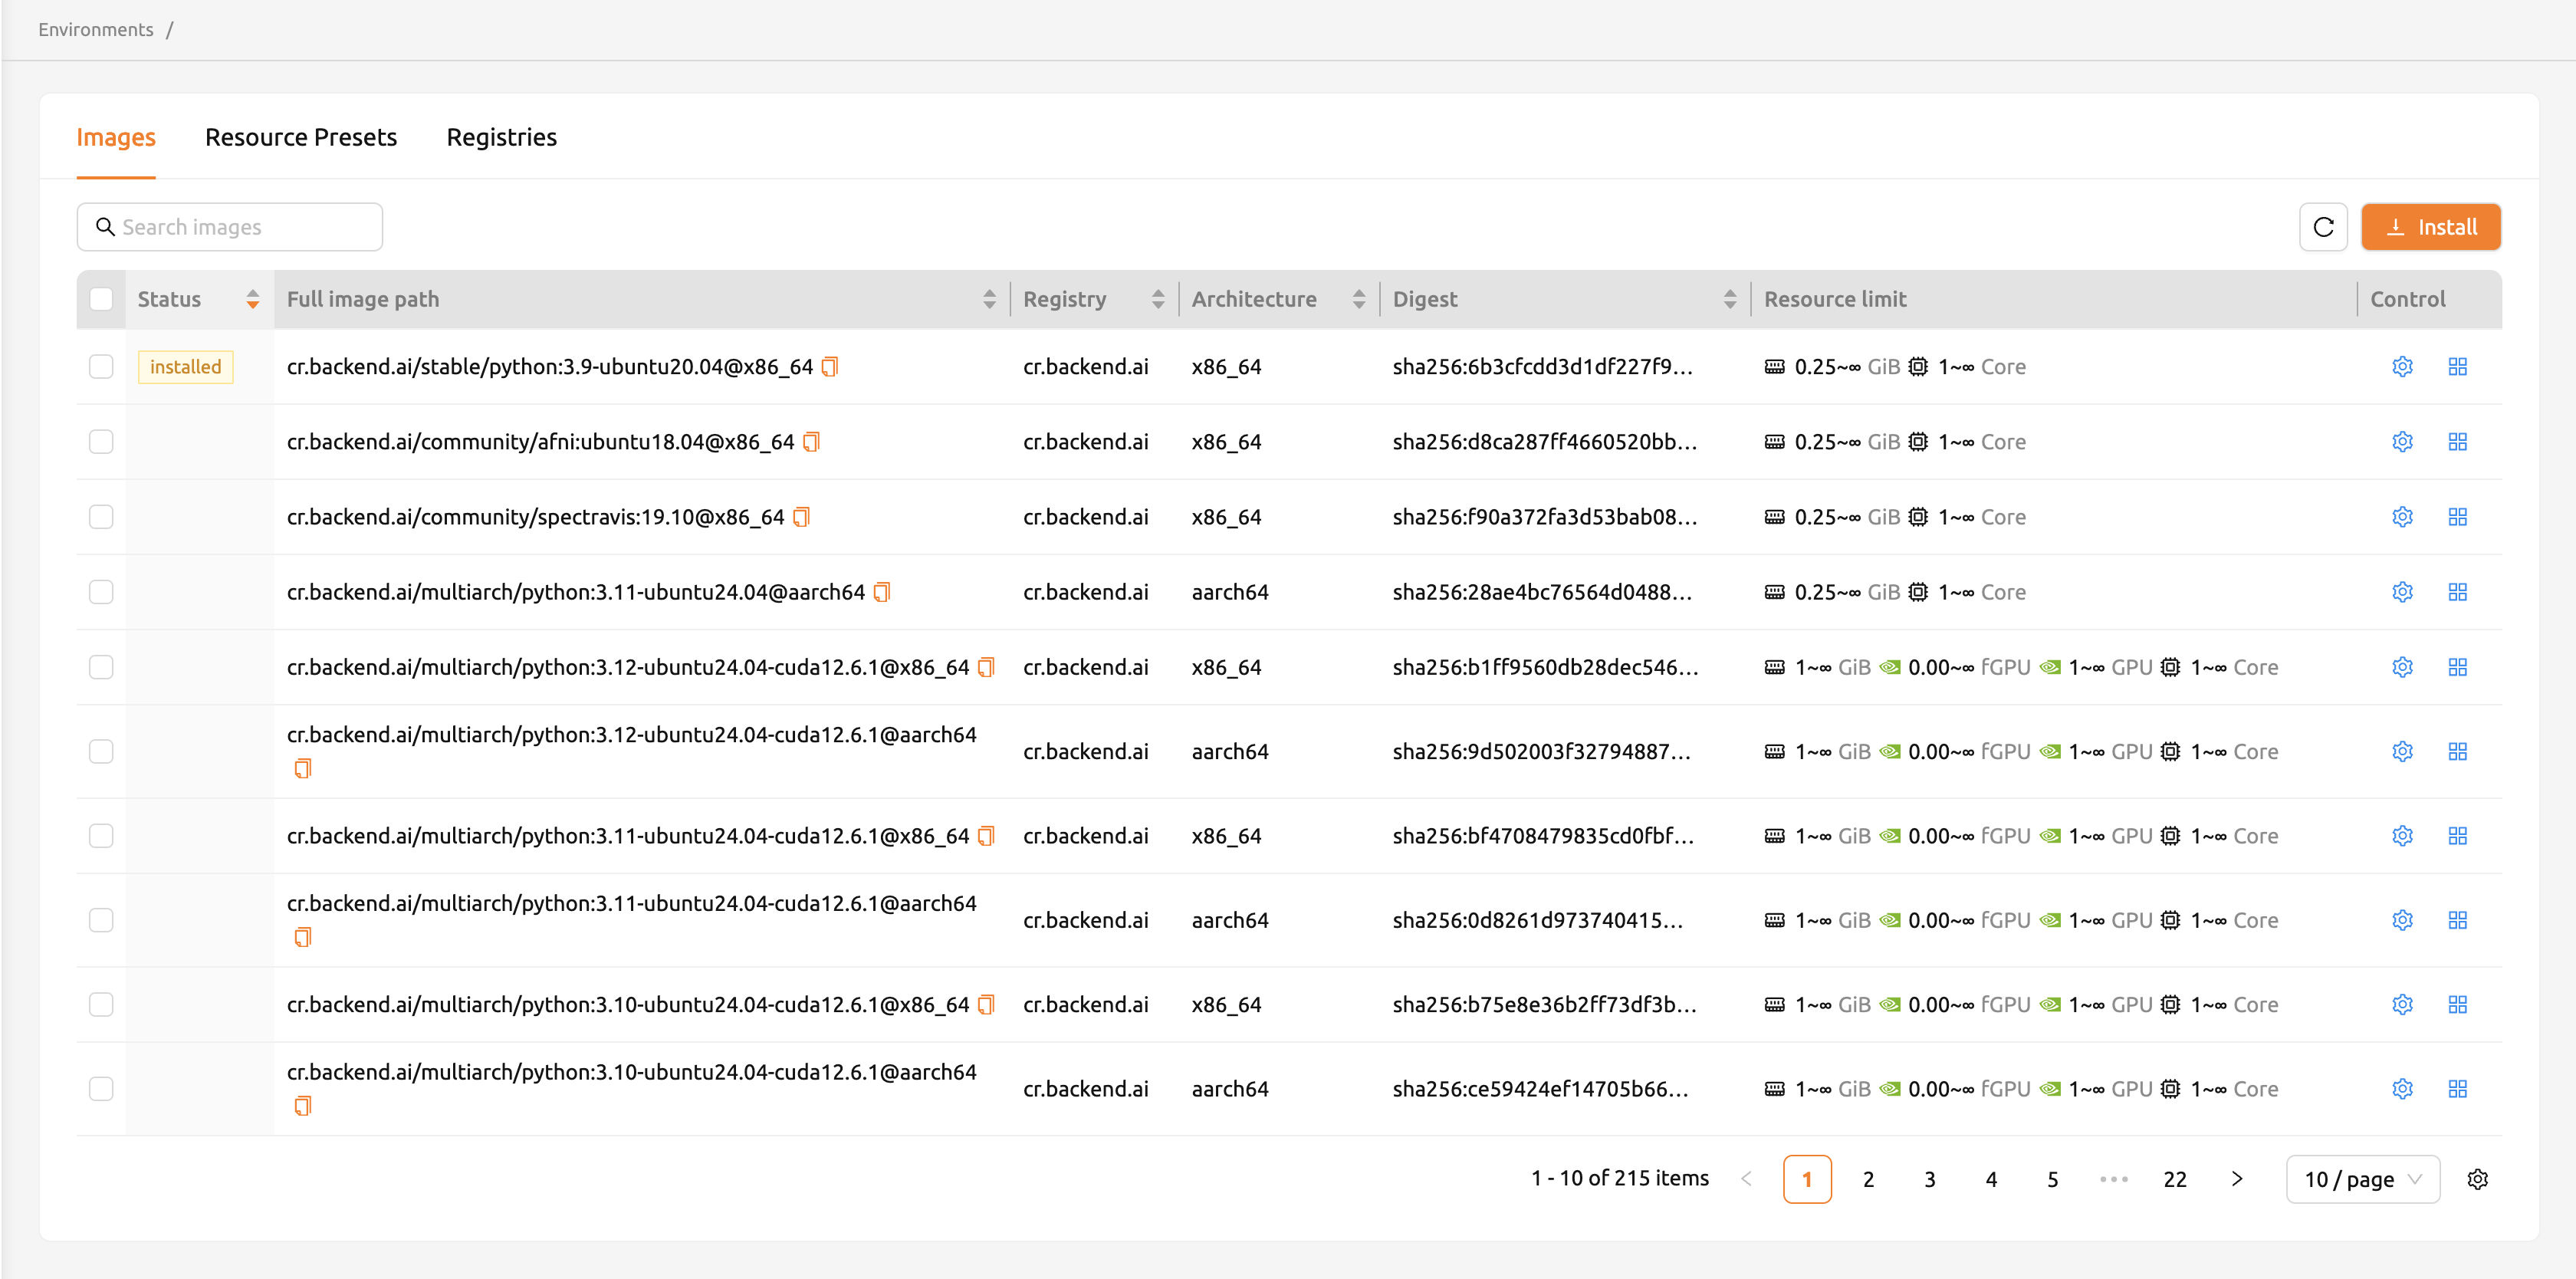Open the 10 / page size dropdown
This screenshot has width=2576, height=1279.
coord(2362,1179)
